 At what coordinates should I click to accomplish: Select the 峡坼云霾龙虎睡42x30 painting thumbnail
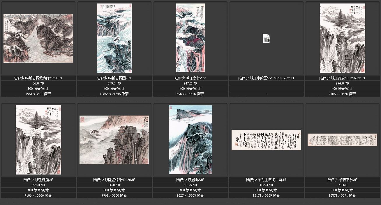[38, 38]
